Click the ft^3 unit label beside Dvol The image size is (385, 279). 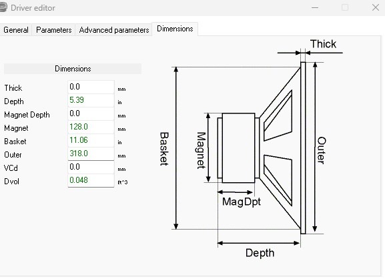coord(123,182)
